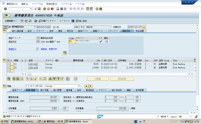Click the Print icon in standard toolbar
This screenshot has height=124, width=201.
click(x=58, y=9)
